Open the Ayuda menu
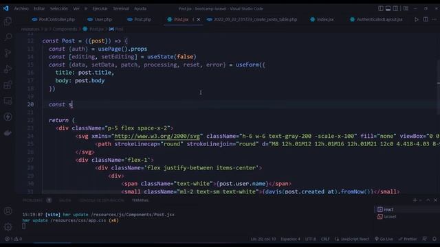The image size is (440, 247). [x=140, y=9]
